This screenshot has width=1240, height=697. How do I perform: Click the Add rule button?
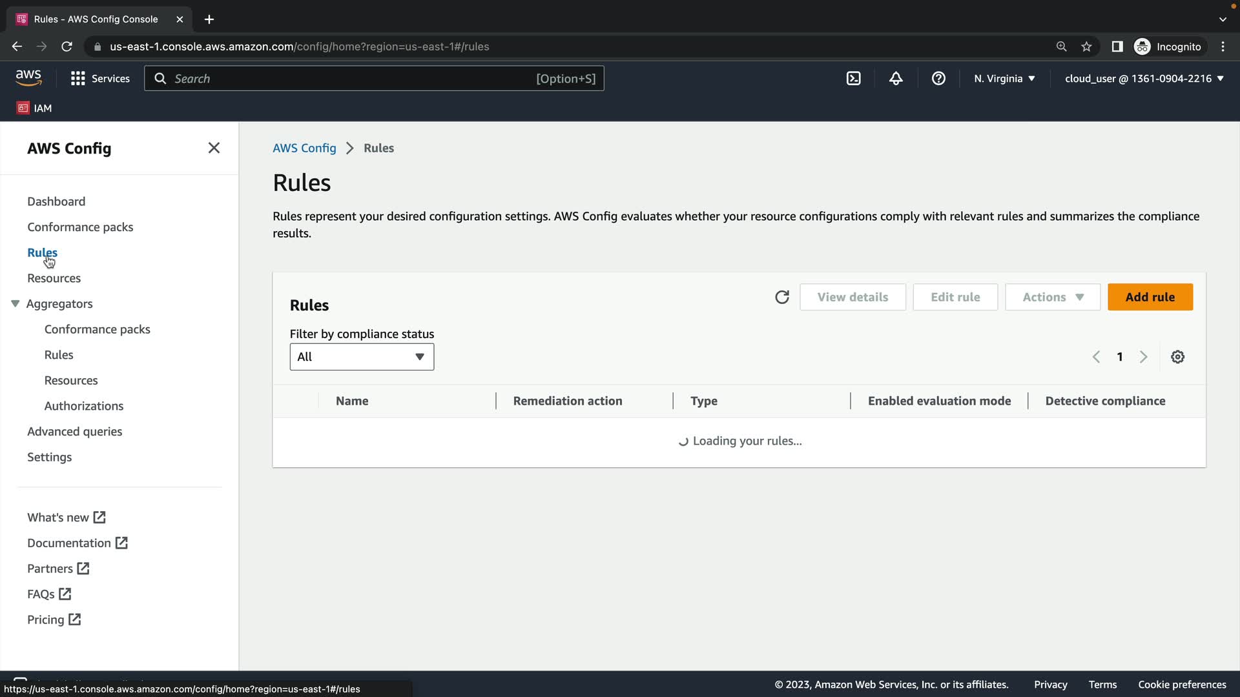(1150, 297)
